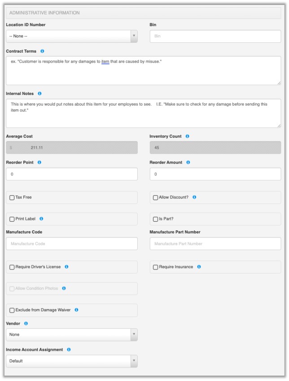
Task: Enable the Tax Free checkbox
Action: point(12,197)
